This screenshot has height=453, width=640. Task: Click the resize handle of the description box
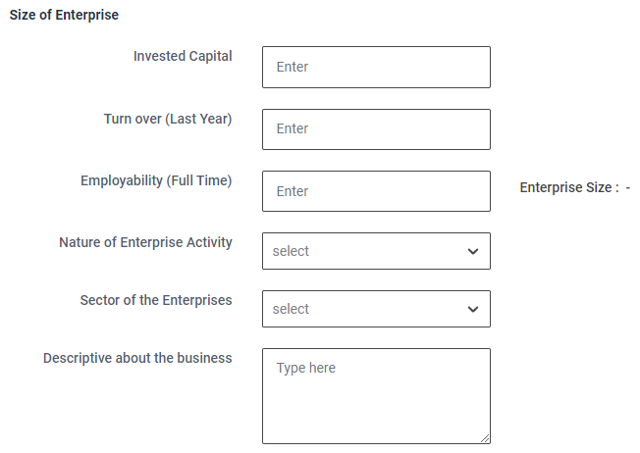(485, 438)
